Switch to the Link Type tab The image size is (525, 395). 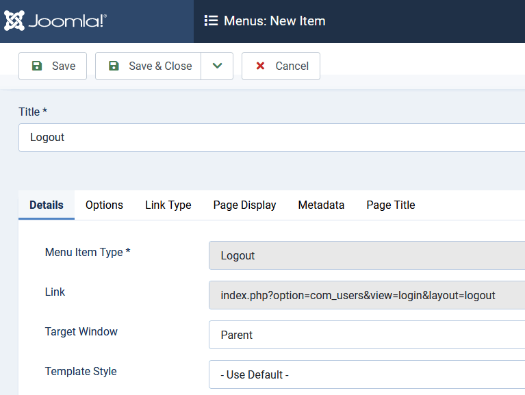(168, 205)
